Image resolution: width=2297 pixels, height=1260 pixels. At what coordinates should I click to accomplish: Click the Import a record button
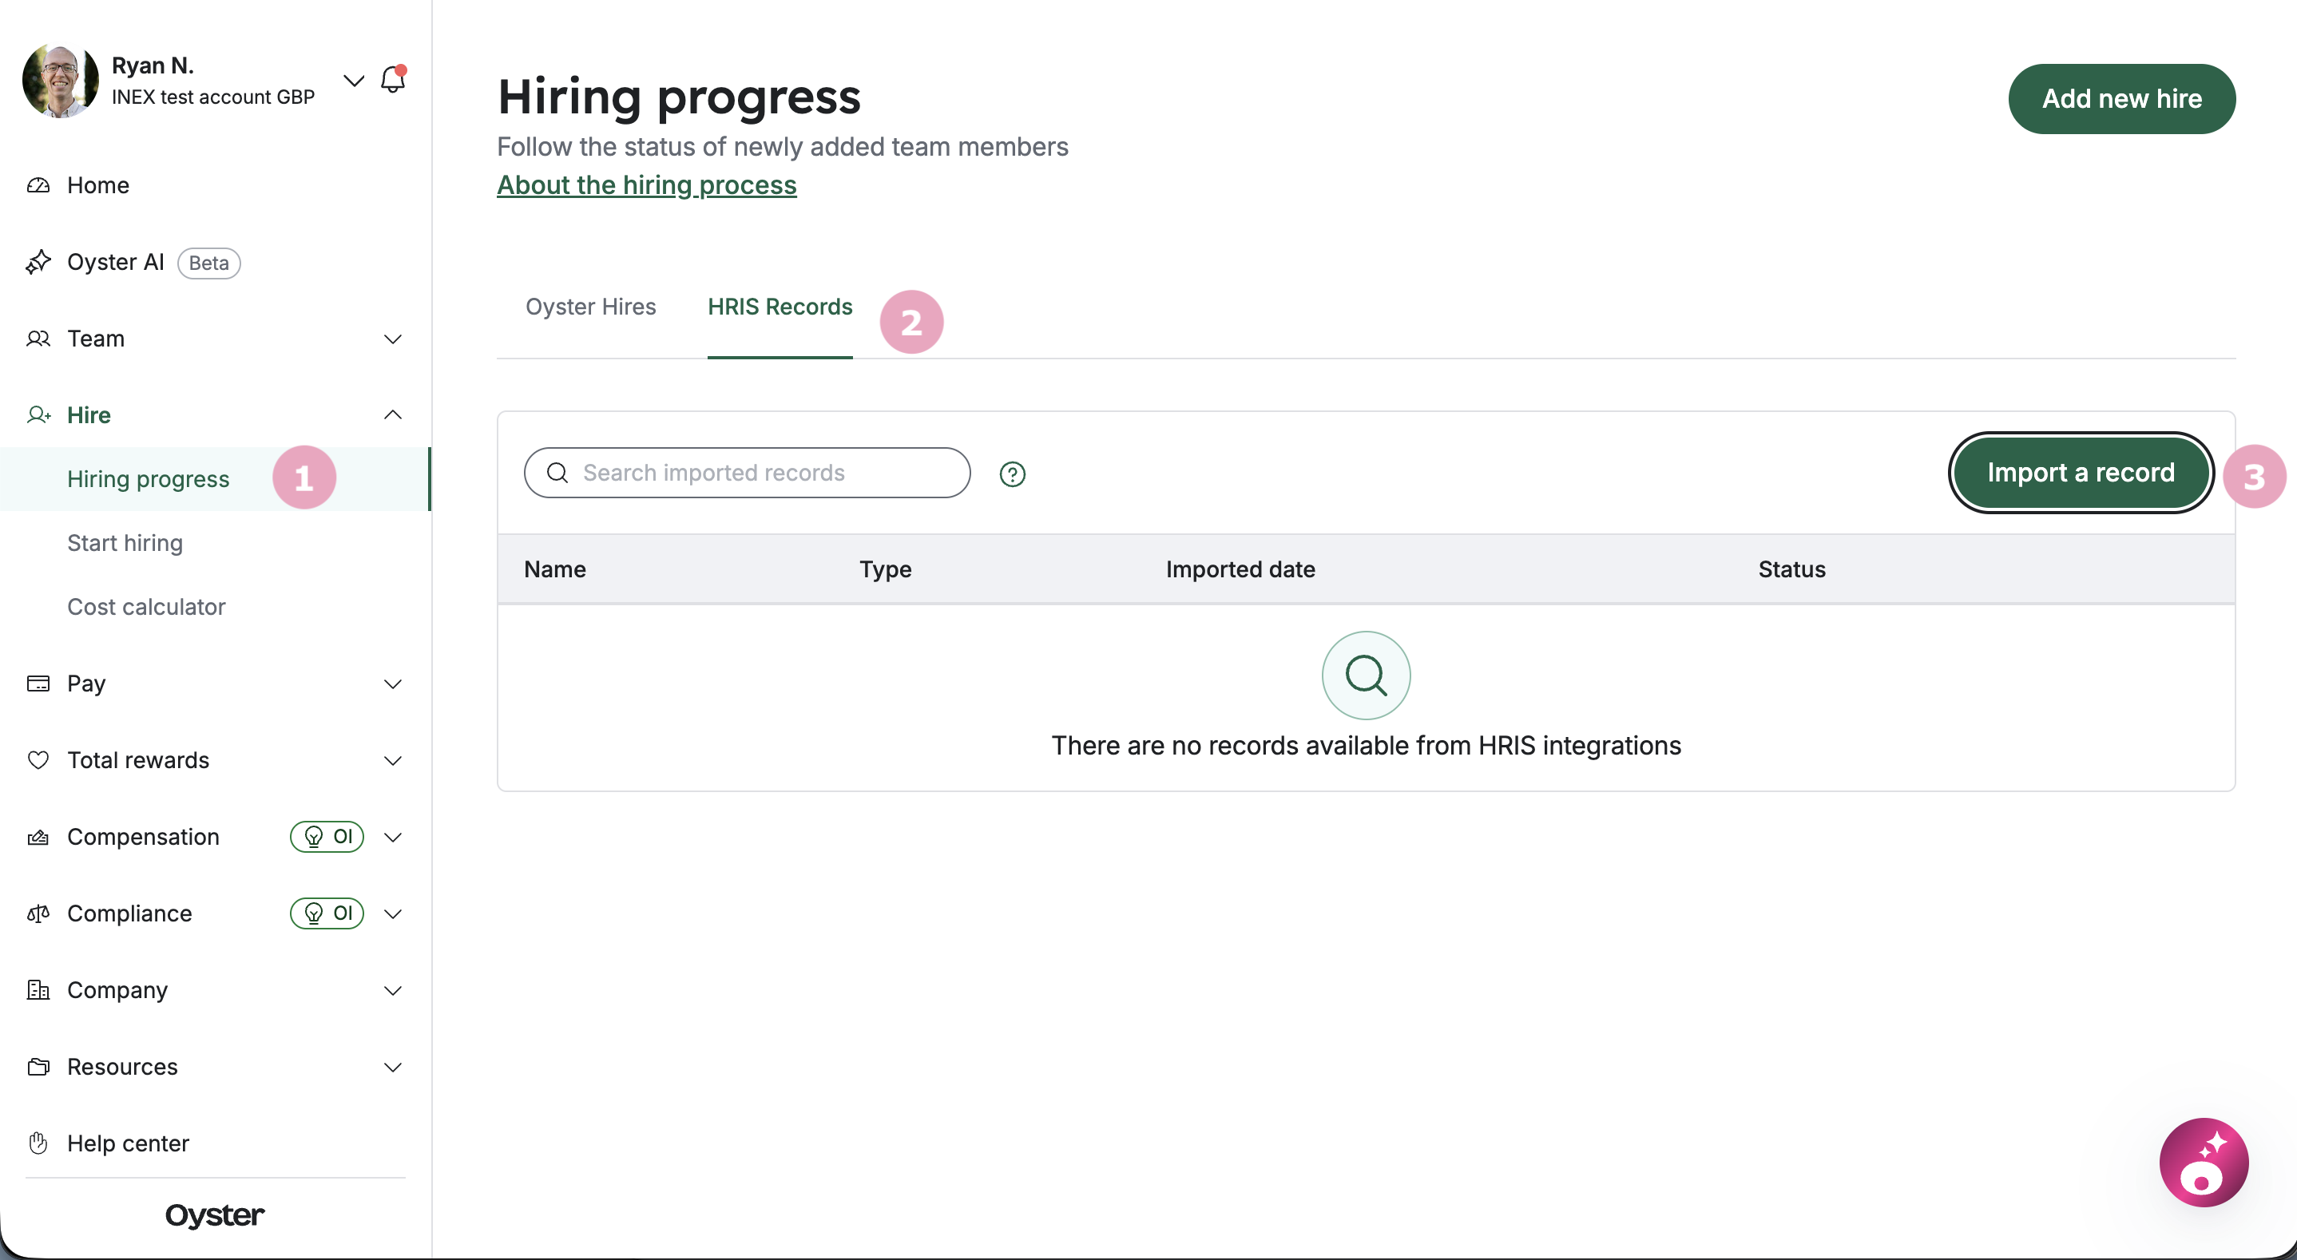tap(2081, 473)
